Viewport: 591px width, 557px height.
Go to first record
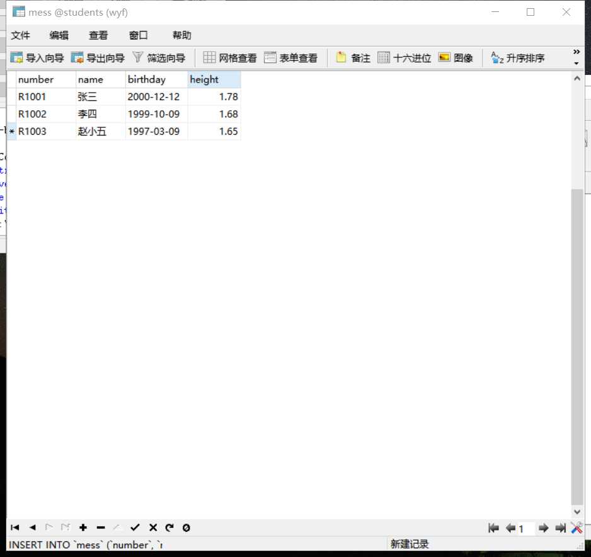click(15, 527)
